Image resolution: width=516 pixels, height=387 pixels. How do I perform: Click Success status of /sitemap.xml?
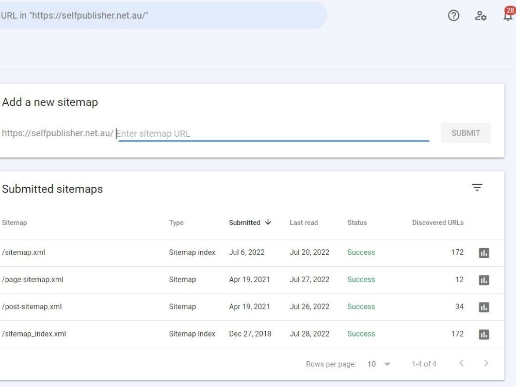[361, 252]
